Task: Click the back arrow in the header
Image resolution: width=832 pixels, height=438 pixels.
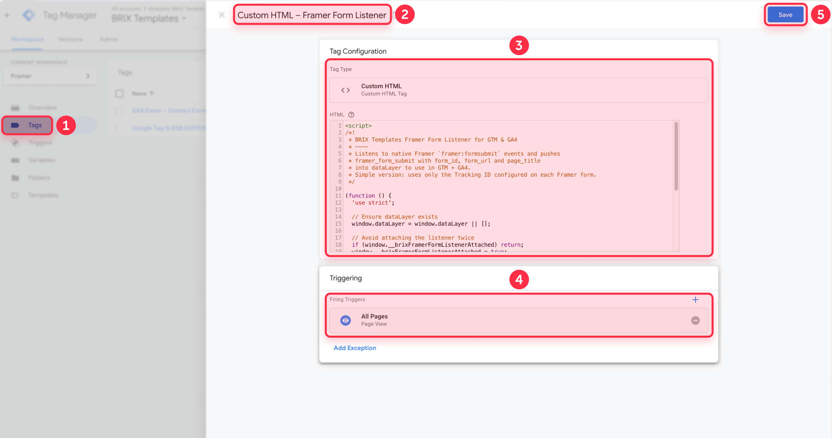Action: pyautogui.click(x=7, y=15)
